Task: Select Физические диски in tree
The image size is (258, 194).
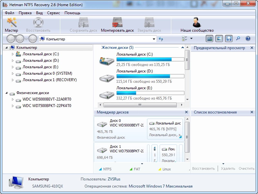Action: (33, 93)
